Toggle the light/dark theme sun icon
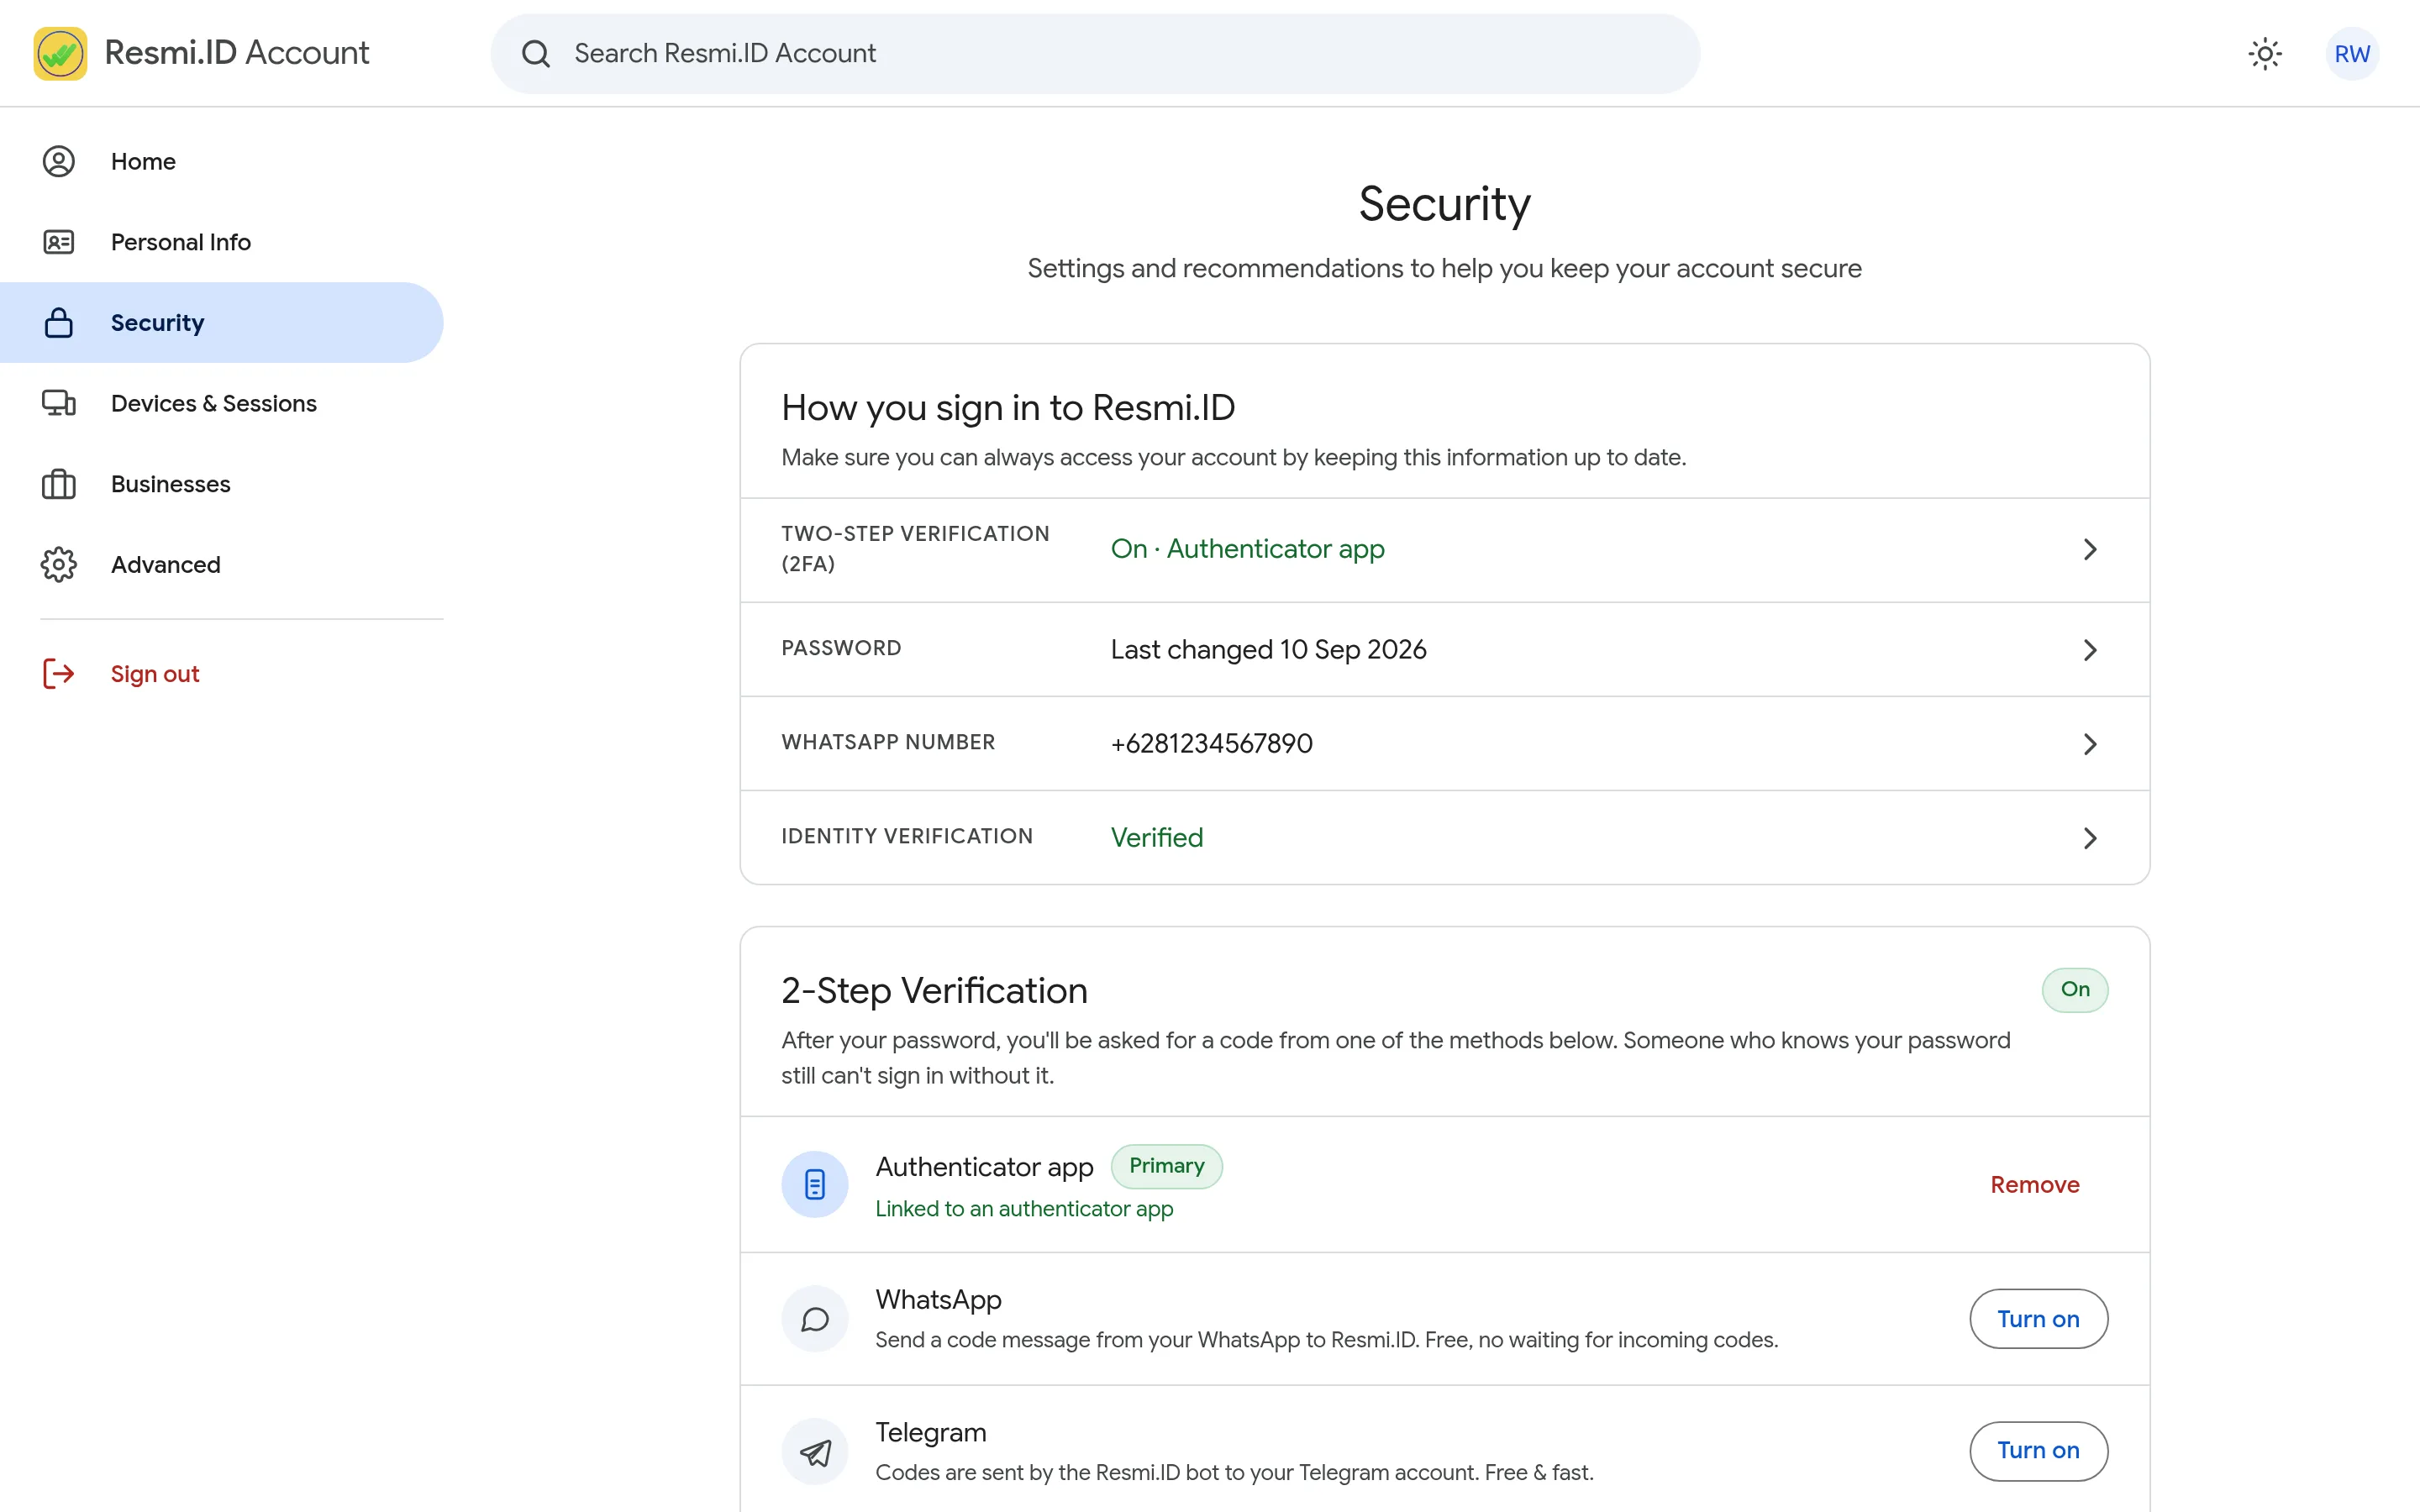This screenshot has height=1512, width=2420. [2265, 54]
